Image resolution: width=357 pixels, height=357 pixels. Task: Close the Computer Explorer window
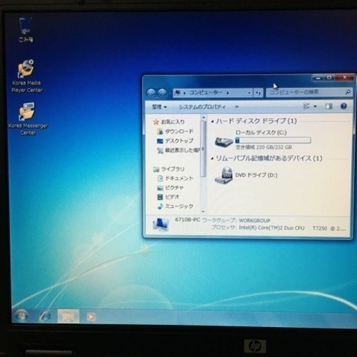point(344,77)
